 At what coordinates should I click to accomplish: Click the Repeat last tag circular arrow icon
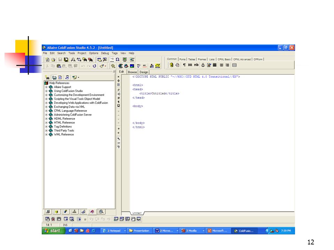click(94, 66)
